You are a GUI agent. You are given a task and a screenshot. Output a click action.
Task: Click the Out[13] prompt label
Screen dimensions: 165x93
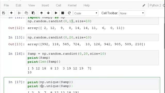click(16, 44)
